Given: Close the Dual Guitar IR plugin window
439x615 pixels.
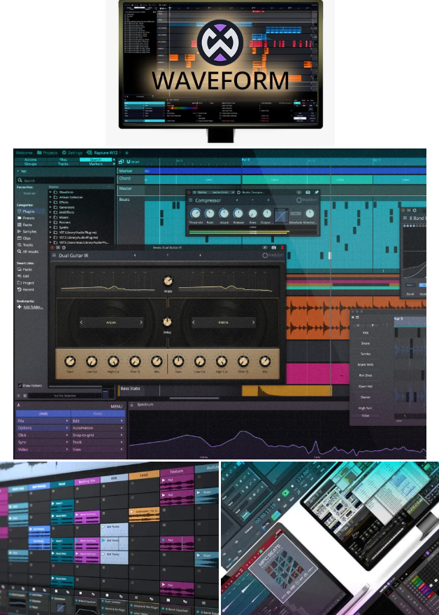Looking at the screenshot, I should tap(52, 248).
